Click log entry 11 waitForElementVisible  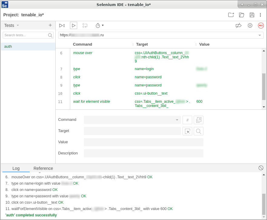pos(89,209)
